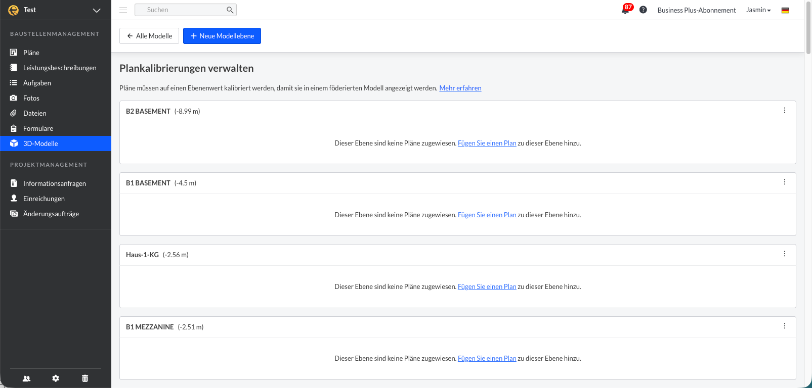Screen dimensions: 812x388
Task: Click the search magnifier icon
Action: pos(230,10)
